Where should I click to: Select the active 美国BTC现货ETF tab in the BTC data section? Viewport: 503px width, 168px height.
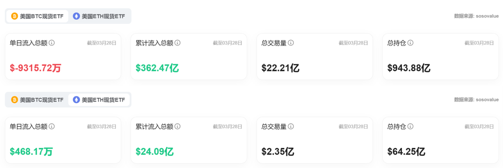click(37, 16)
